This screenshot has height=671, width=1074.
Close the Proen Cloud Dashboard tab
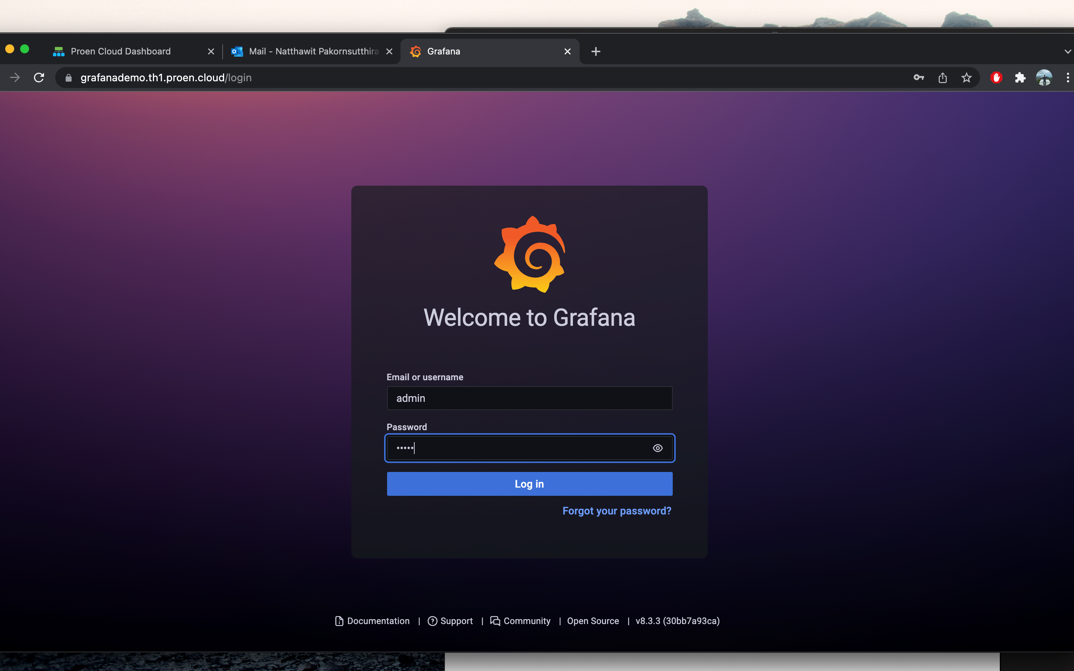tap(211, 51)
